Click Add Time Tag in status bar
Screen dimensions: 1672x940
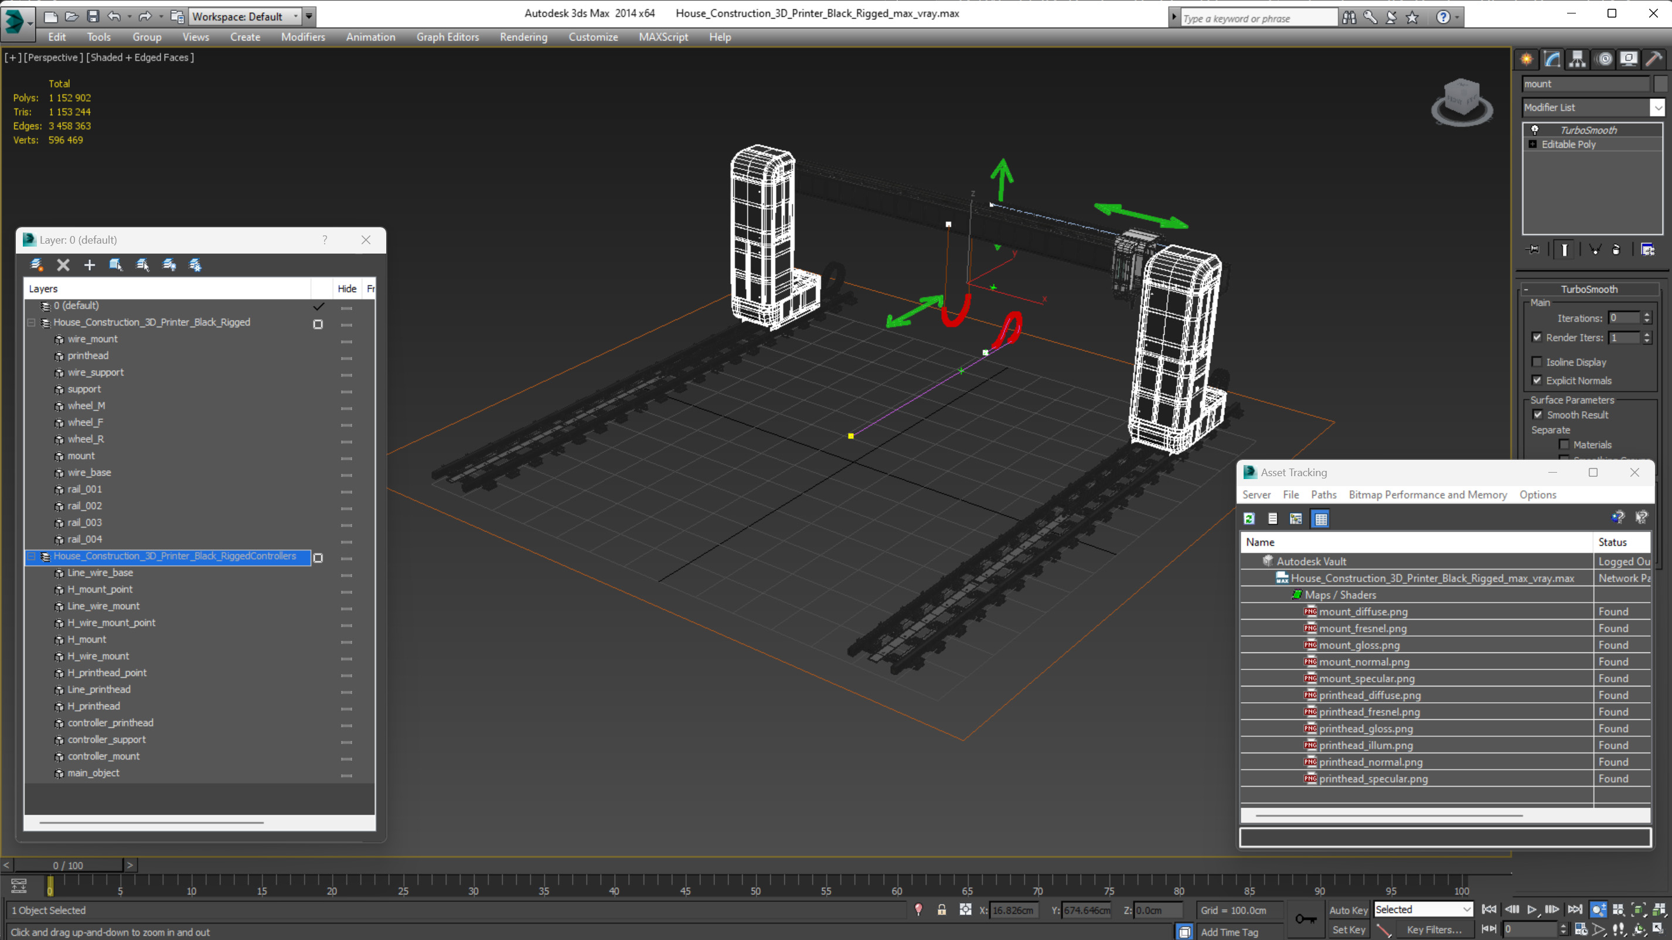[1229, 932]
